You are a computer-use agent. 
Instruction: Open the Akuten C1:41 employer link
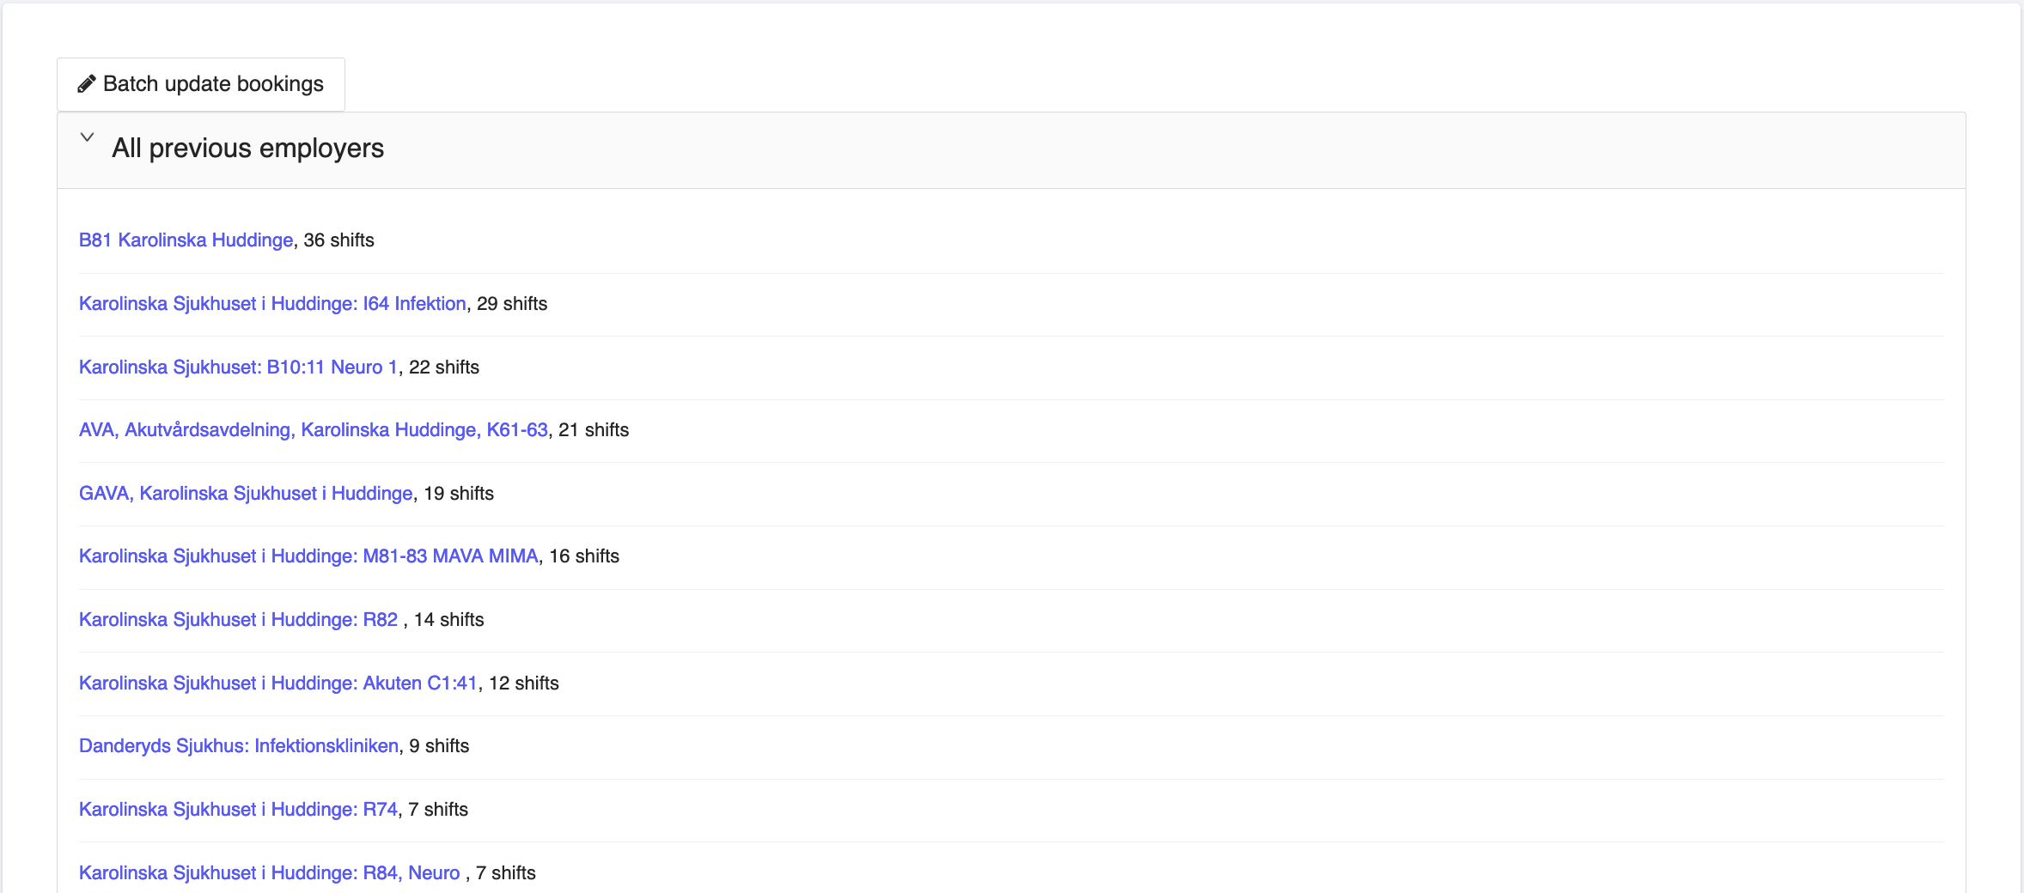click(277, 683)
